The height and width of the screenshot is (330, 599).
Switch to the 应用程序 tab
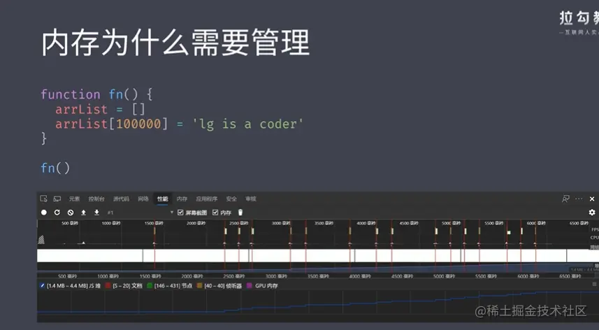[207, 199]
